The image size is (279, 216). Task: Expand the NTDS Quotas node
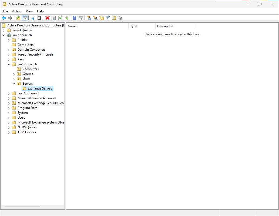tap(9, 127)
